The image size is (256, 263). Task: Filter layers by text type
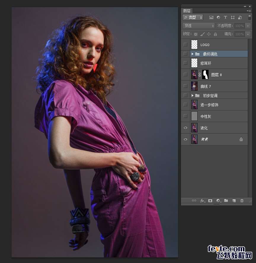pyautogui.click(x=225, y=18)
